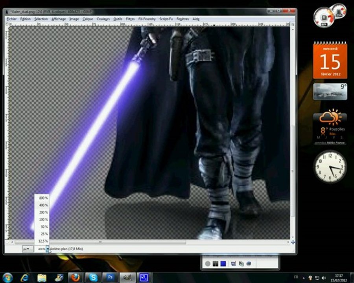
Task: Click the analog clock gadget
Action: click(x=330, y=166)
